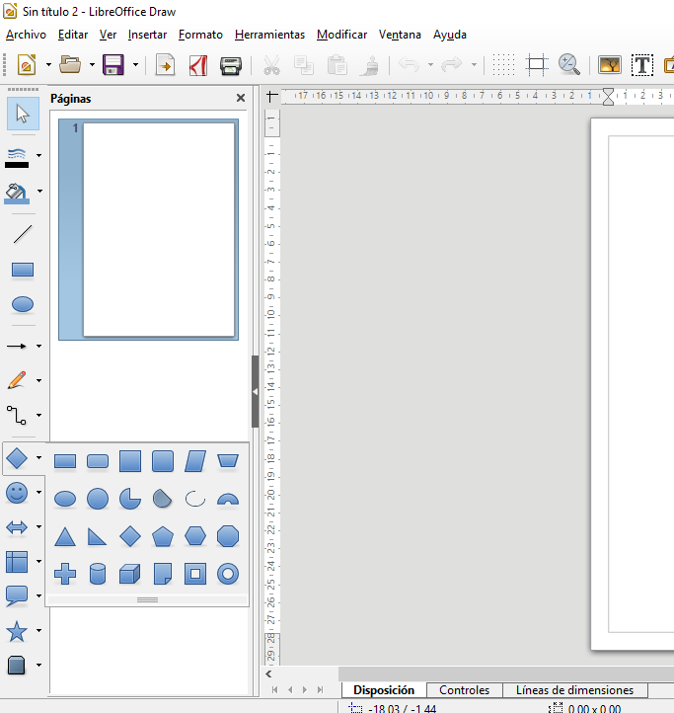
Task: Pick the ring shape
Action: click(228, 574)
